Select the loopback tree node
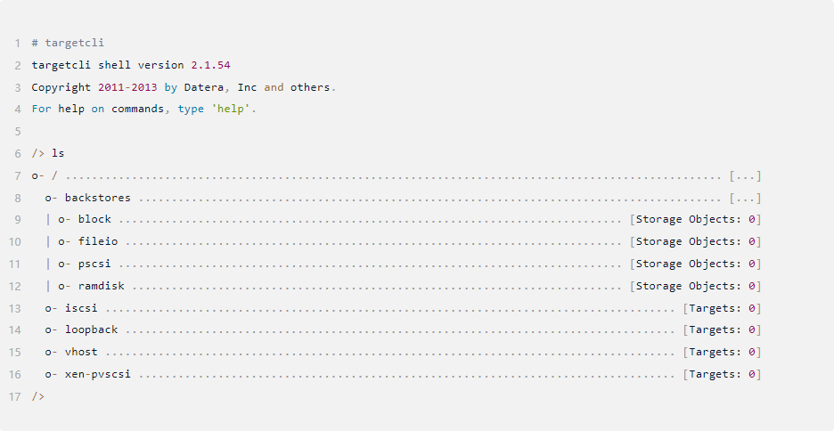The image size is (834, 431). pyautogui.click(x=92, y=330)
